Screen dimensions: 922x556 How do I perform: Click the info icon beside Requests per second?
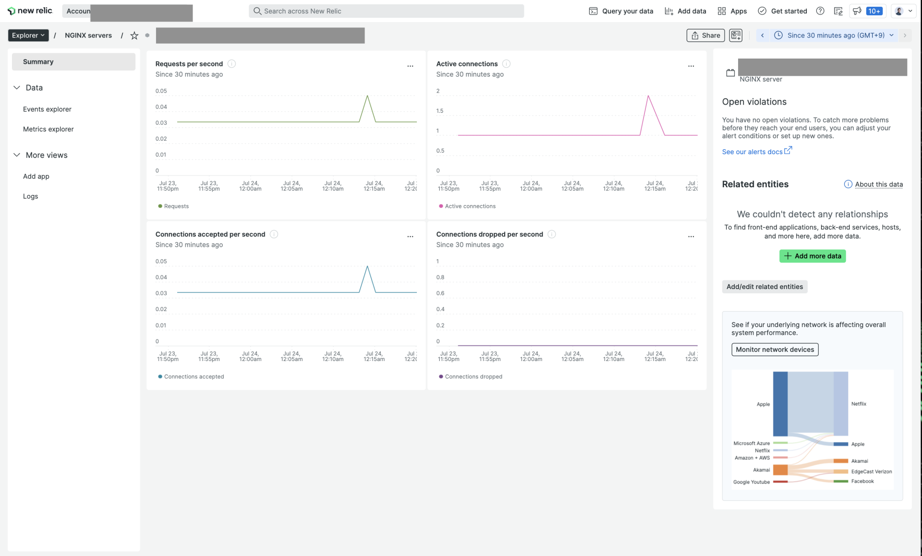[231, 63]
